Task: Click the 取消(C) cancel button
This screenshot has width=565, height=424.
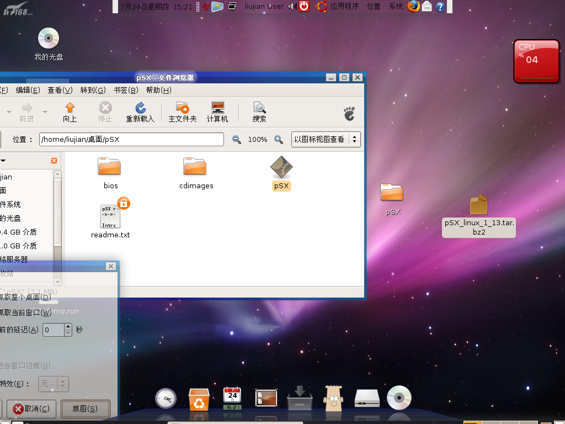Action: click(31, 409)
